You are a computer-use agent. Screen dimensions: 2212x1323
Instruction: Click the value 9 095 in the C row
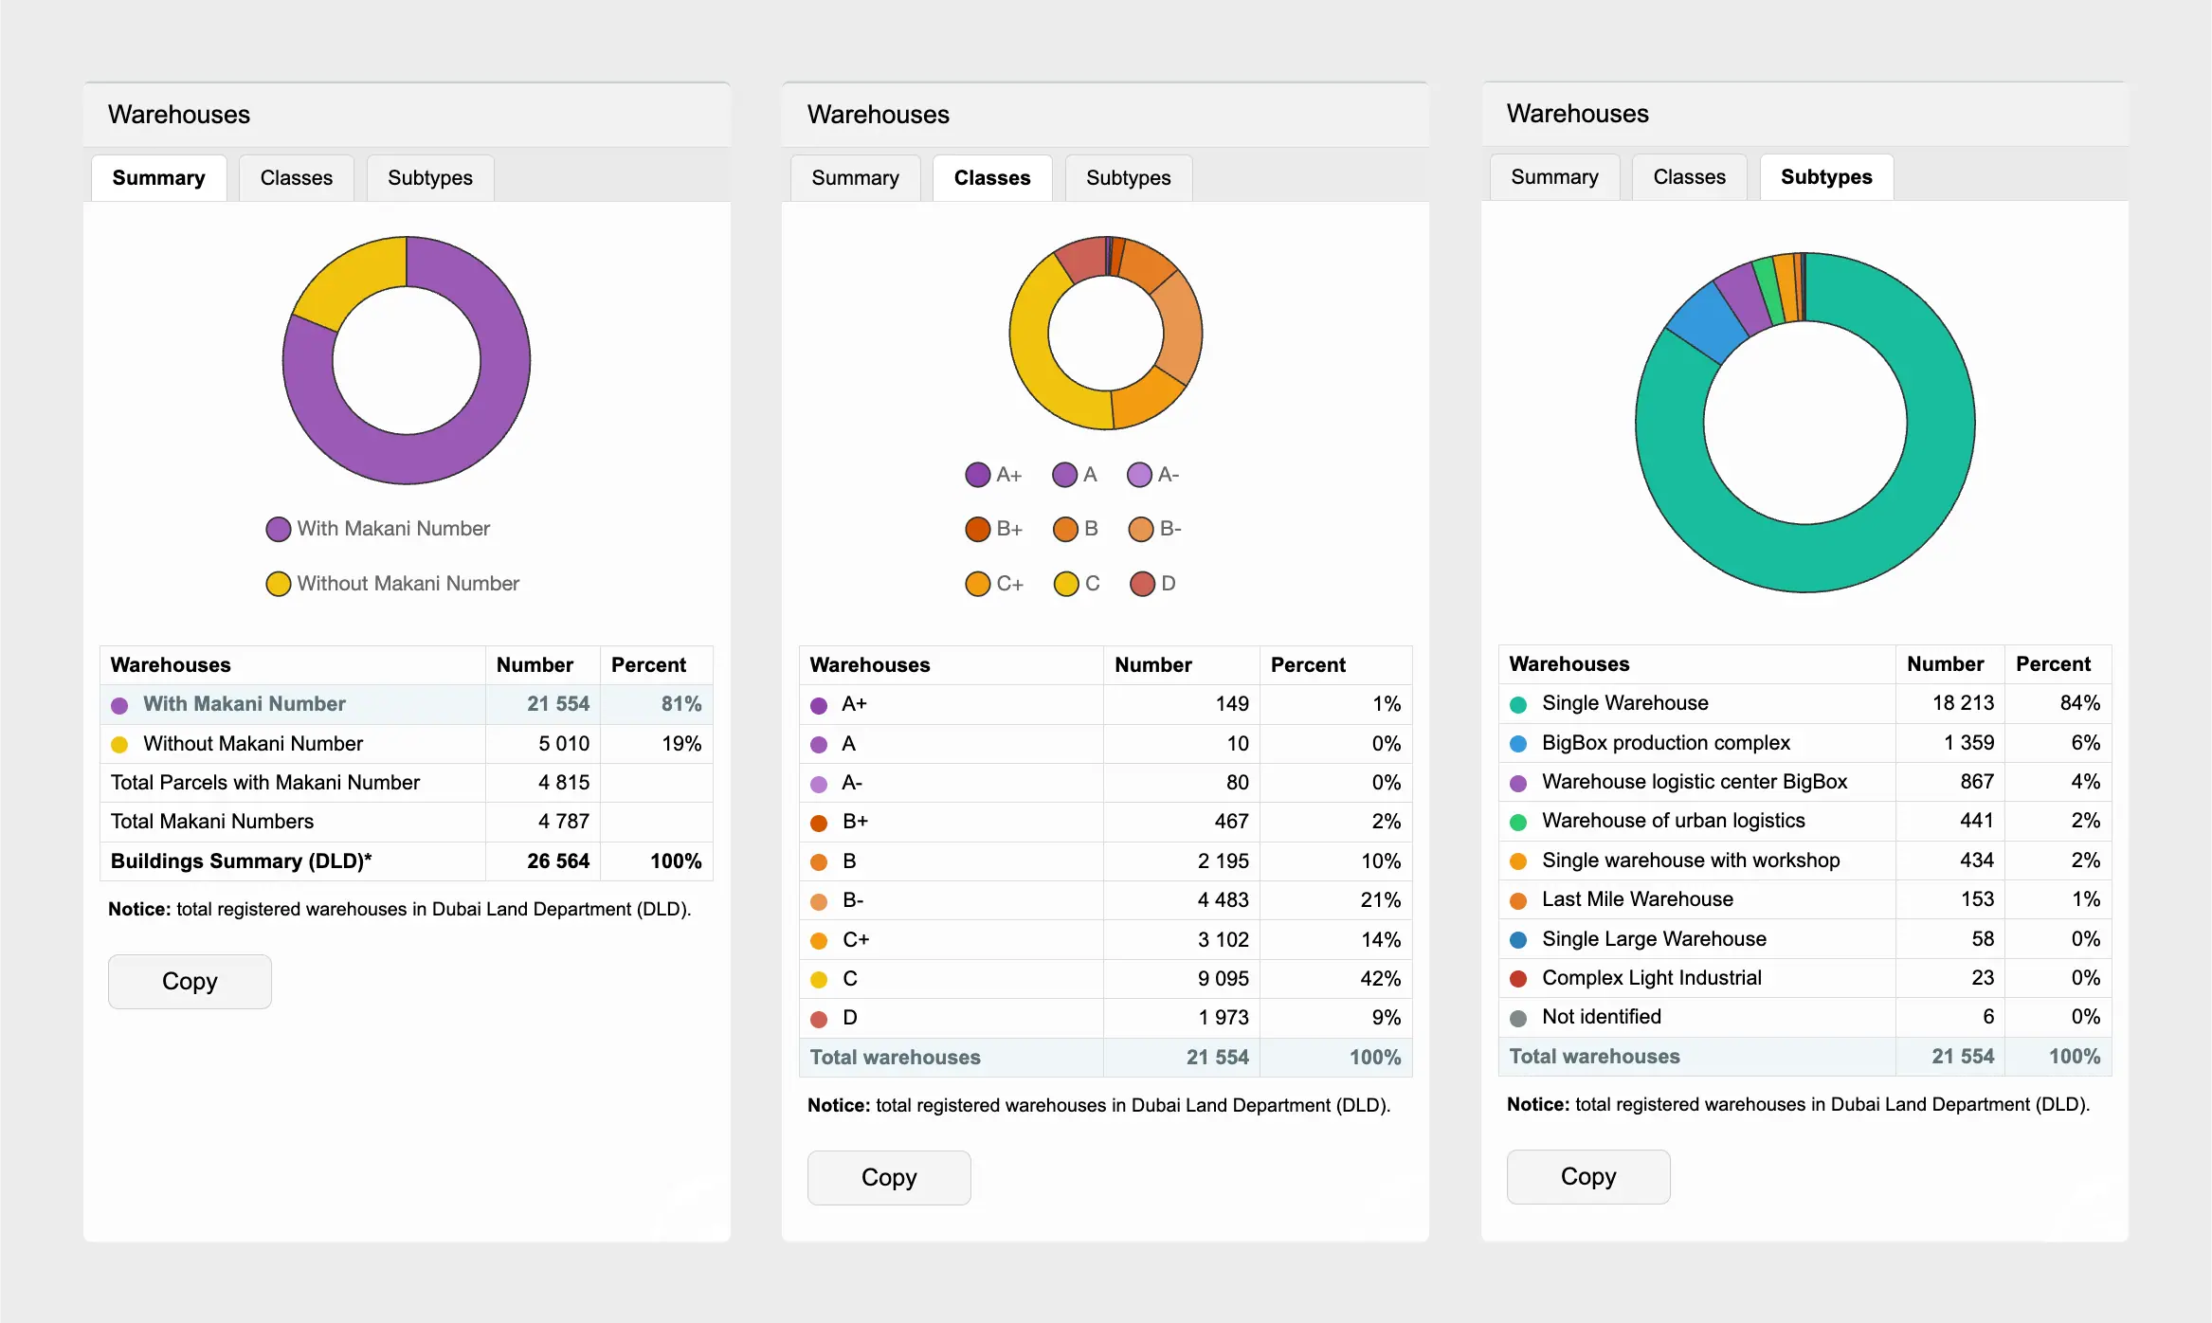tap(1223, 979)
